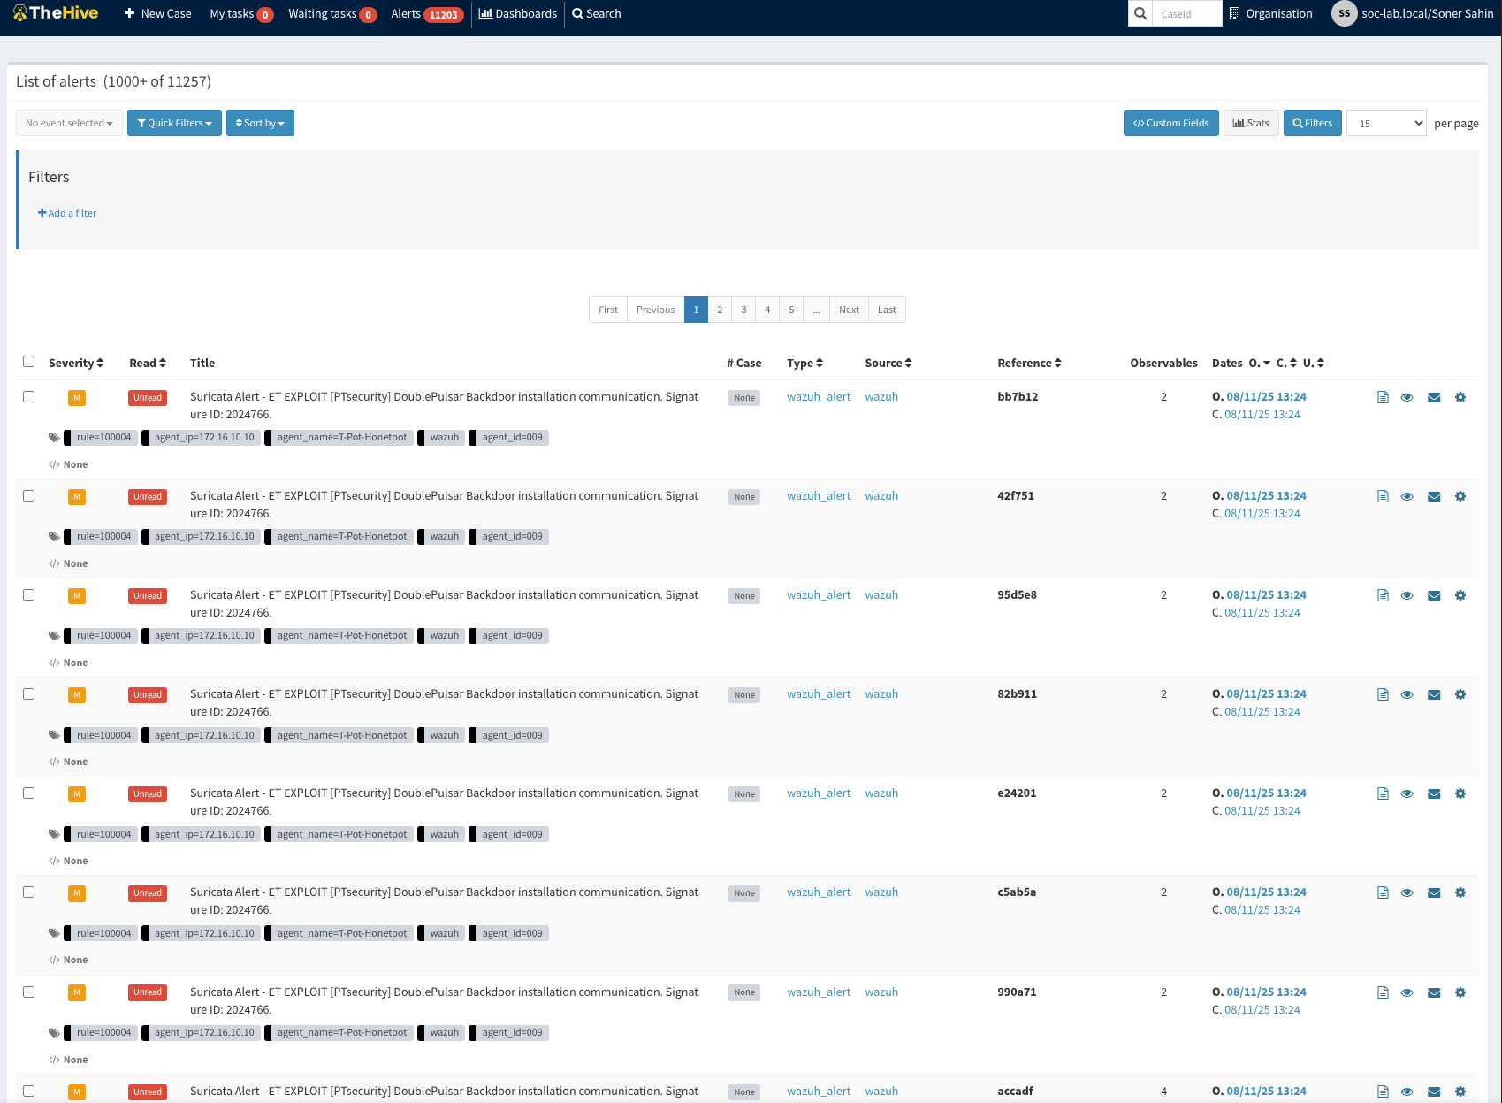Click the Add a filter link

click(x=67, y=213)
